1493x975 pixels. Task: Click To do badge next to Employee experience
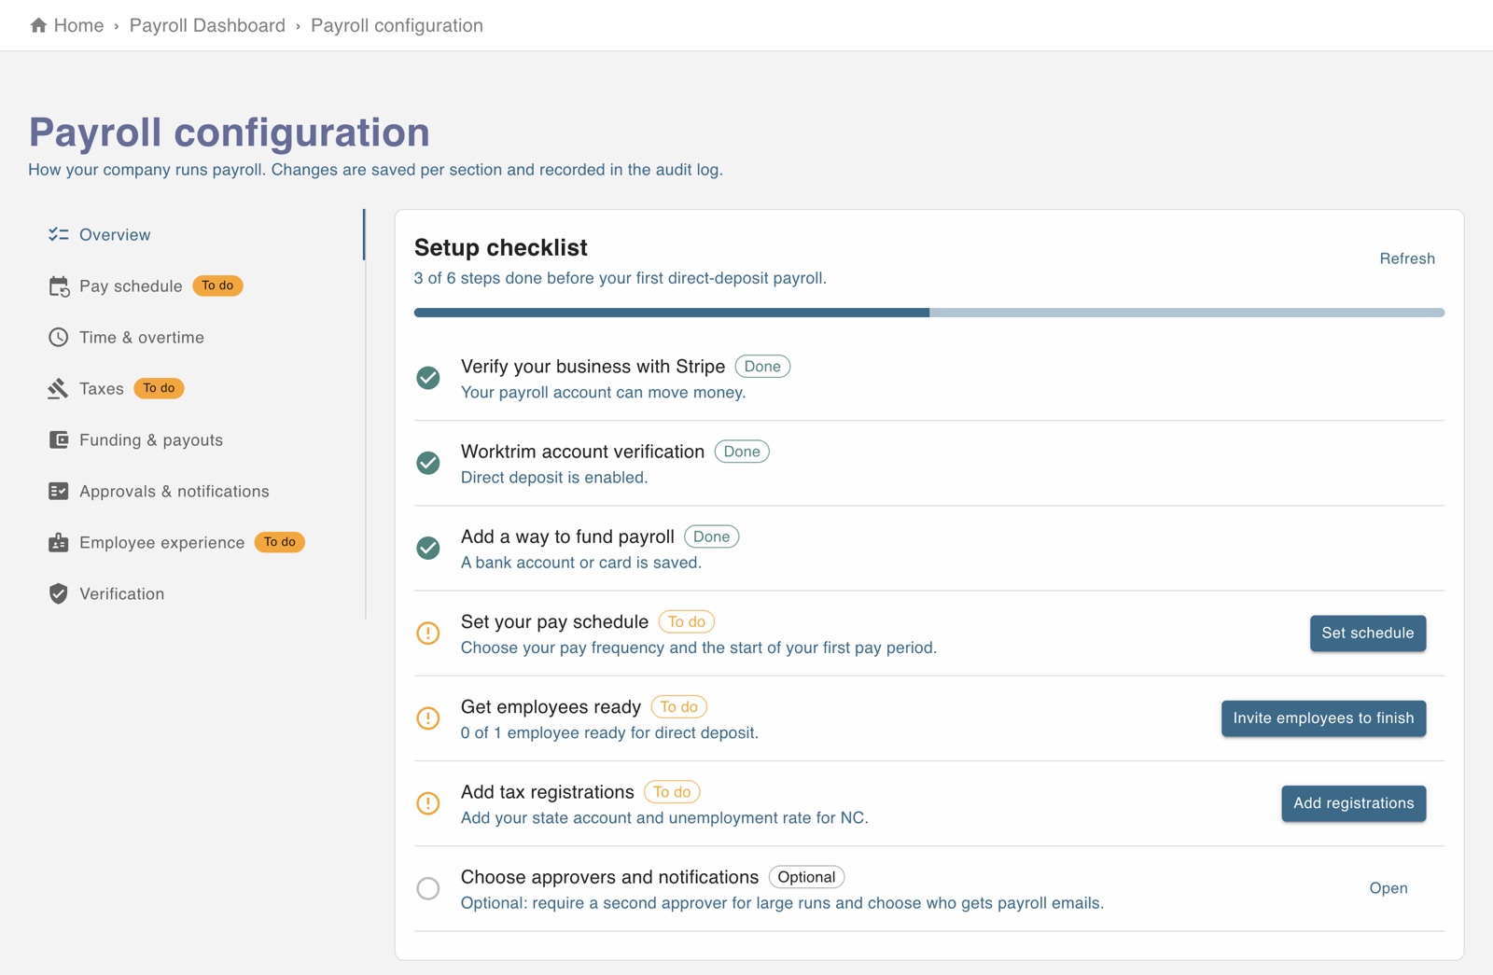pos(280,542)
